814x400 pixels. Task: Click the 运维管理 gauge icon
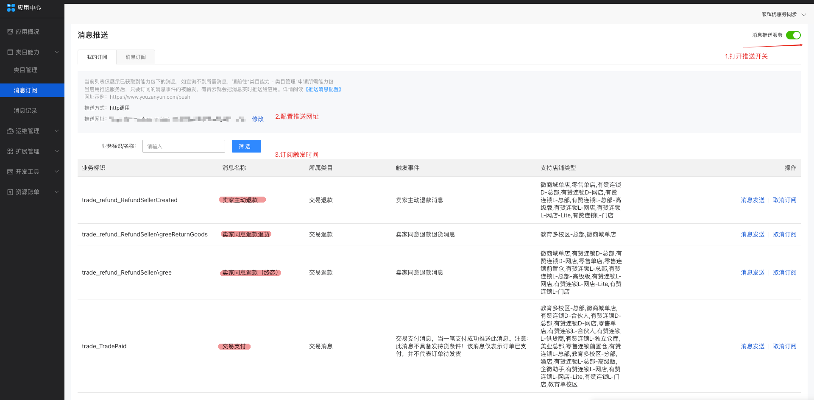click(x=10, y=131)
